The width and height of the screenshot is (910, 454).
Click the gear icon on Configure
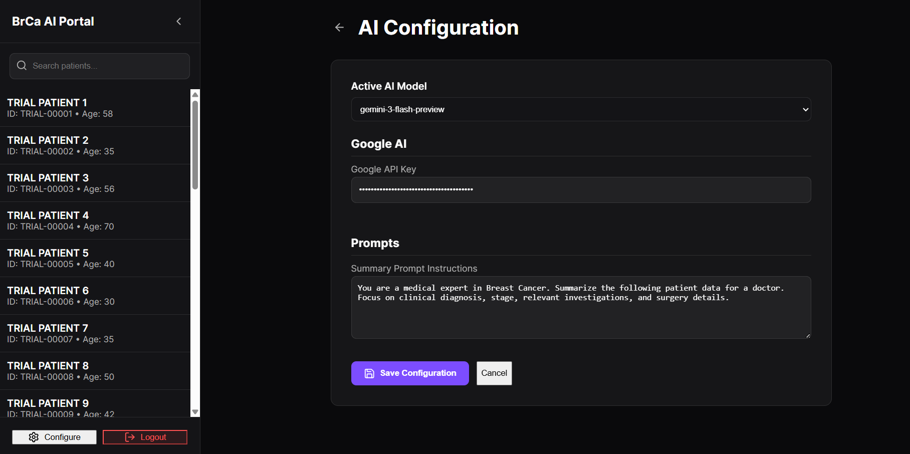point(34,437)
